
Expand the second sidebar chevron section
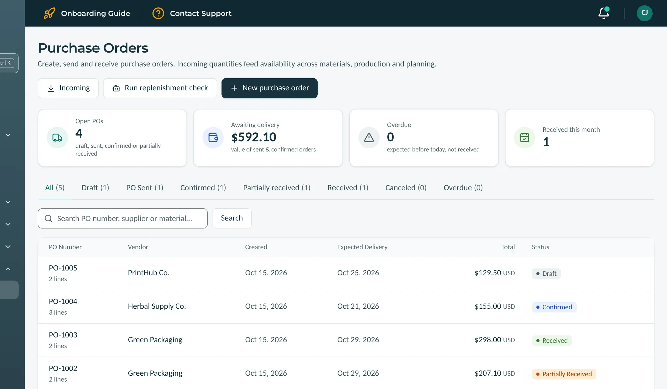click(8, 202)
